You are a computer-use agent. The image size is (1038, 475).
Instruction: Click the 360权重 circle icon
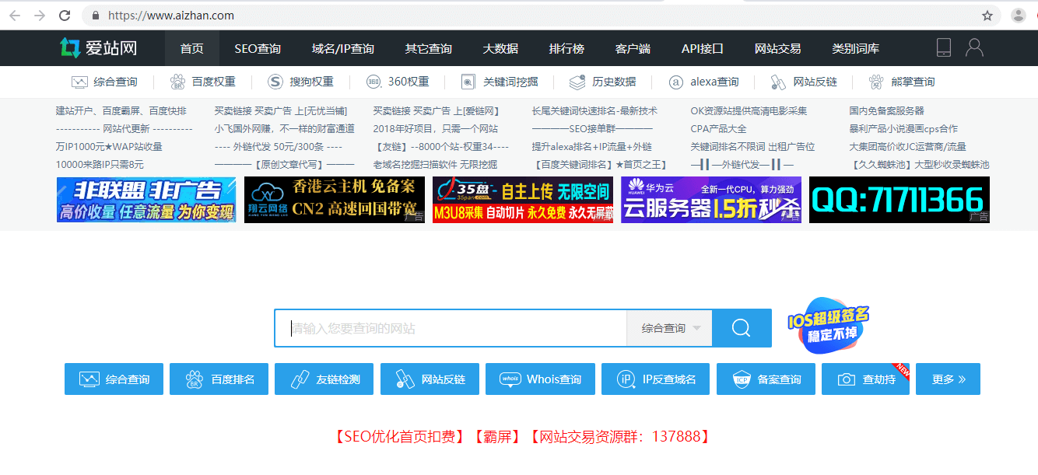(373, 82)
